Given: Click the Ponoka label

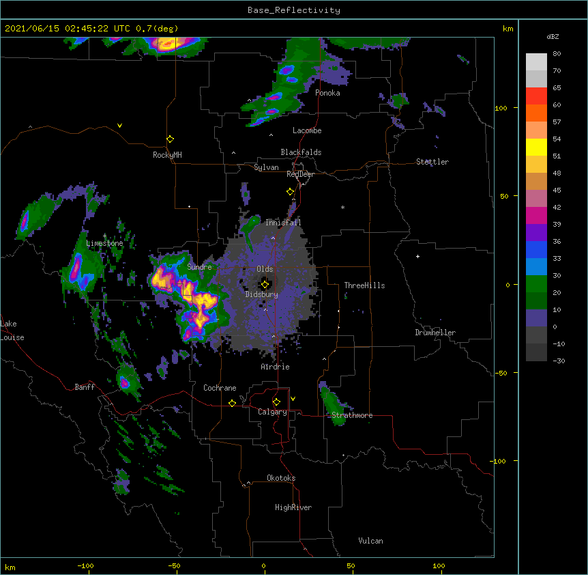Looking at the screenshot, I should click(x=327, y=93).
